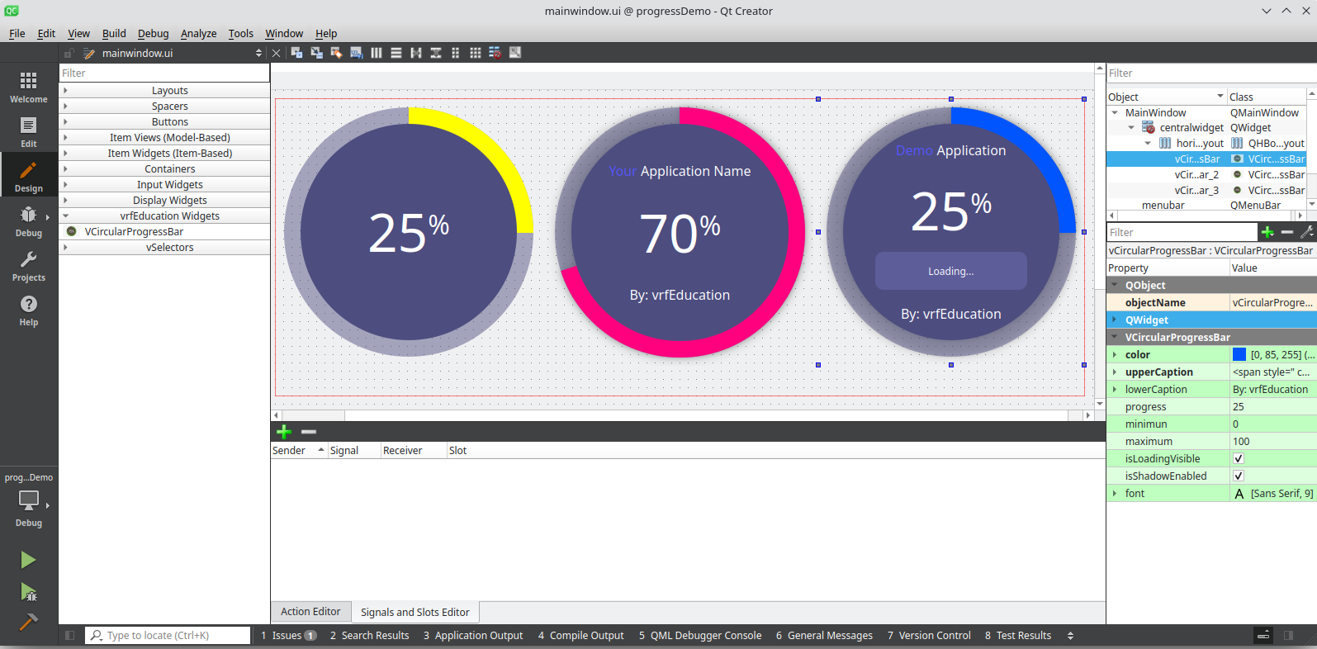Expand the Containers category
This screenshot has height=649, width=1317.
click(x=65, y=169)
